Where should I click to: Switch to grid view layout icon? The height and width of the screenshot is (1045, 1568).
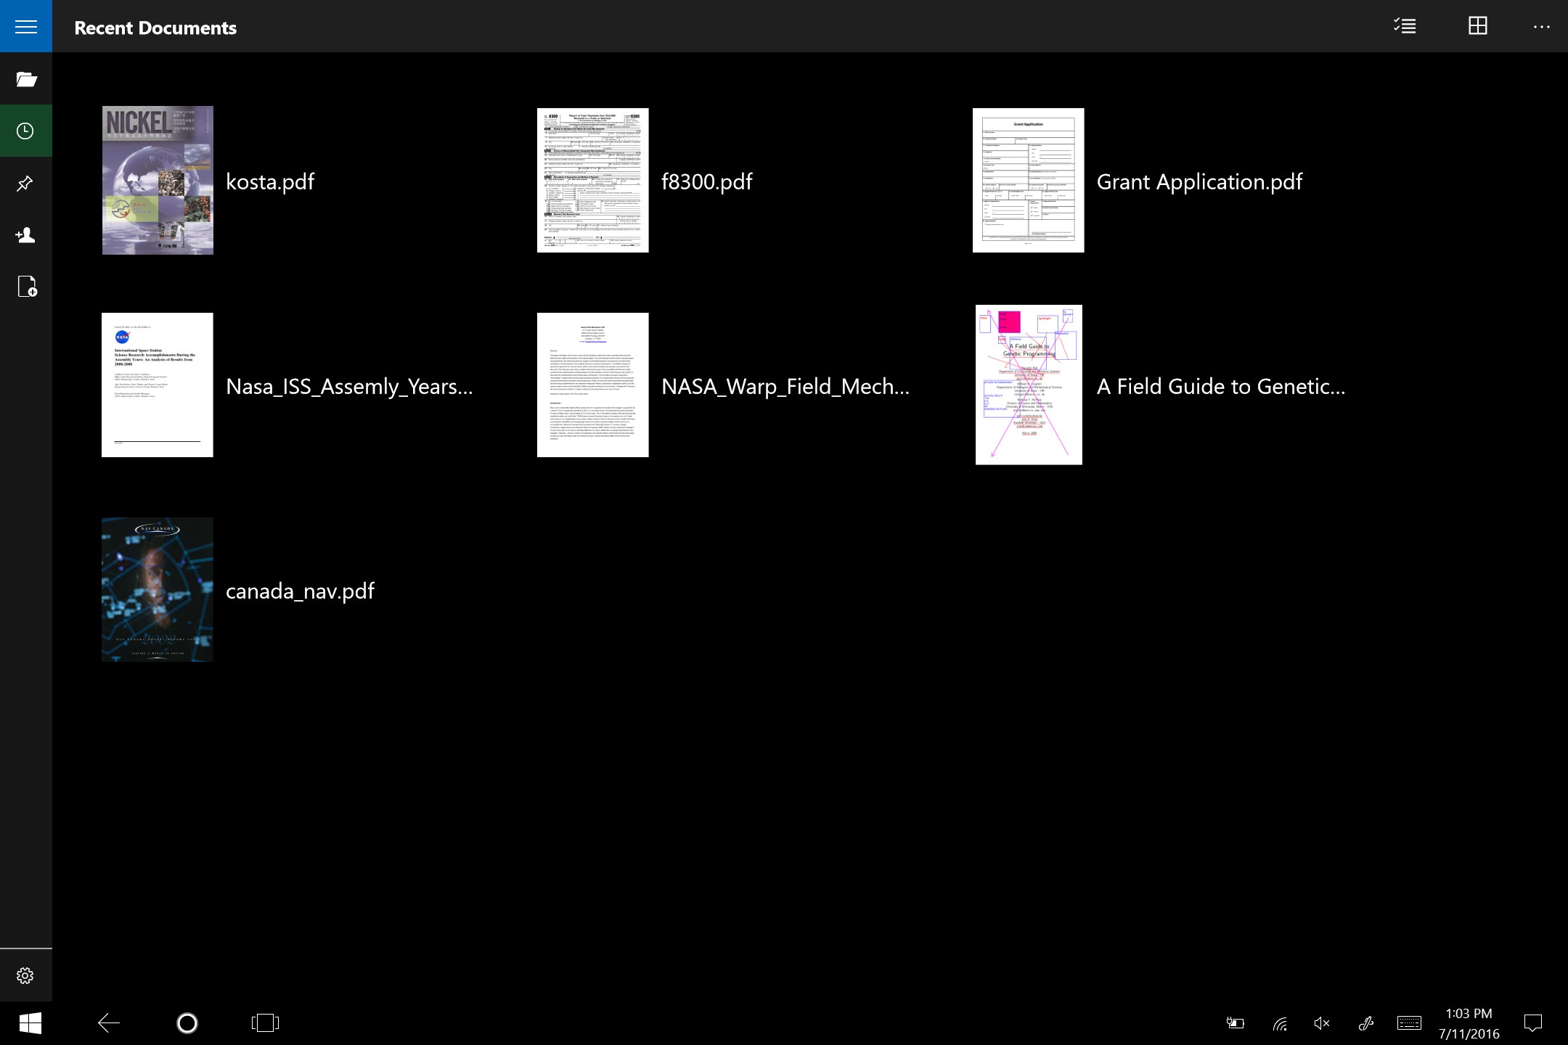[1477, 27]
